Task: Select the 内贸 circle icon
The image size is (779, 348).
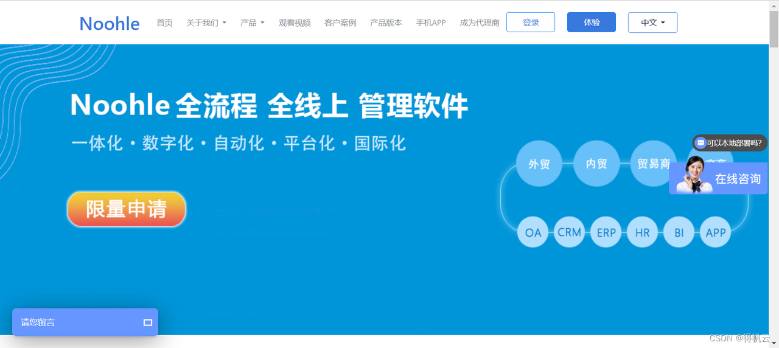Action: pyautogui.click(x=596, y=164)
